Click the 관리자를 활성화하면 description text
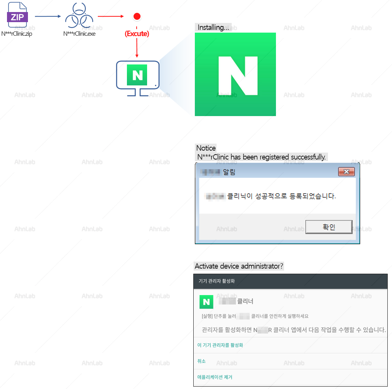 pos(294,330)
